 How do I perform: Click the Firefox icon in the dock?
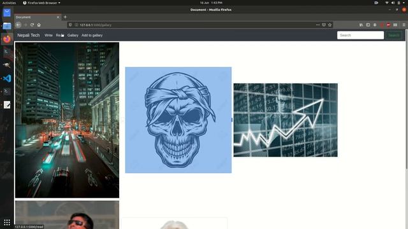coord(7,39)
